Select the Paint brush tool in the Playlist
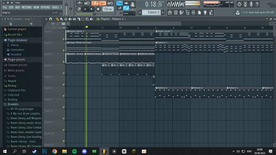This screenshot has height=155, width=276. tap(61, 19)
